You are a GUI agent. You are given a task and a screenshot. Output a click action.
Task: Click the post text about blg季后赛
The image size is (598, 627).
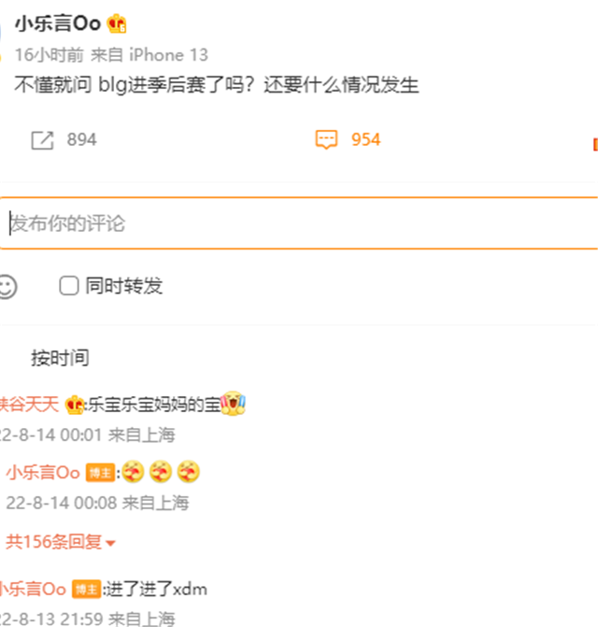pos(217,85)
